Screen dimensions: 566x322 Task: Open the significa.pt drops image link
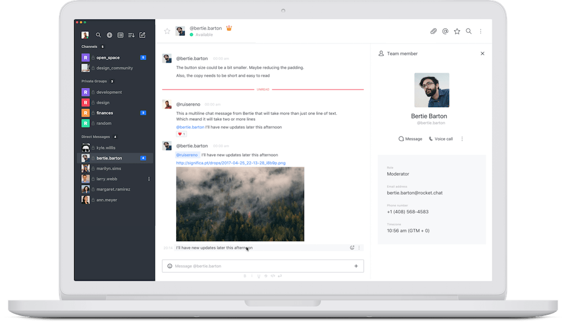tap(230, 163)
